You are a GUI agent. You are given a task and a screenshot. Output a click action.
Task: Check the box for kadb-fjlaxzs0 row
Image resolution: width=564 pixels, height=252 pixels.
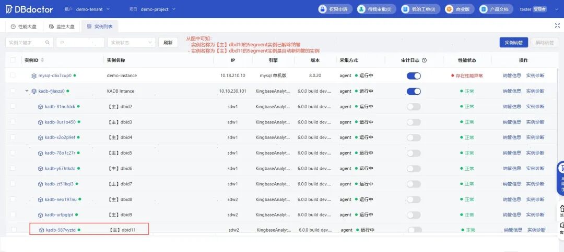coord(13,91)
